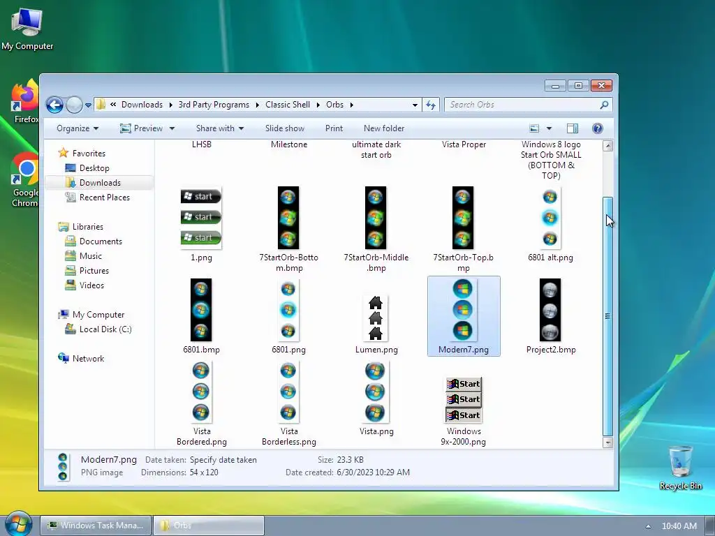This screenshot has height=536, width=715.
Task: Click the search magnifier icon
Action: tap(604, 105)
